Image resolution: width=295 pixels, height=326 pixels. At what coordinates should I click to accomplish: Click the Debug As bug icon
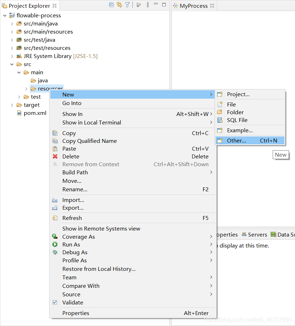56,252
